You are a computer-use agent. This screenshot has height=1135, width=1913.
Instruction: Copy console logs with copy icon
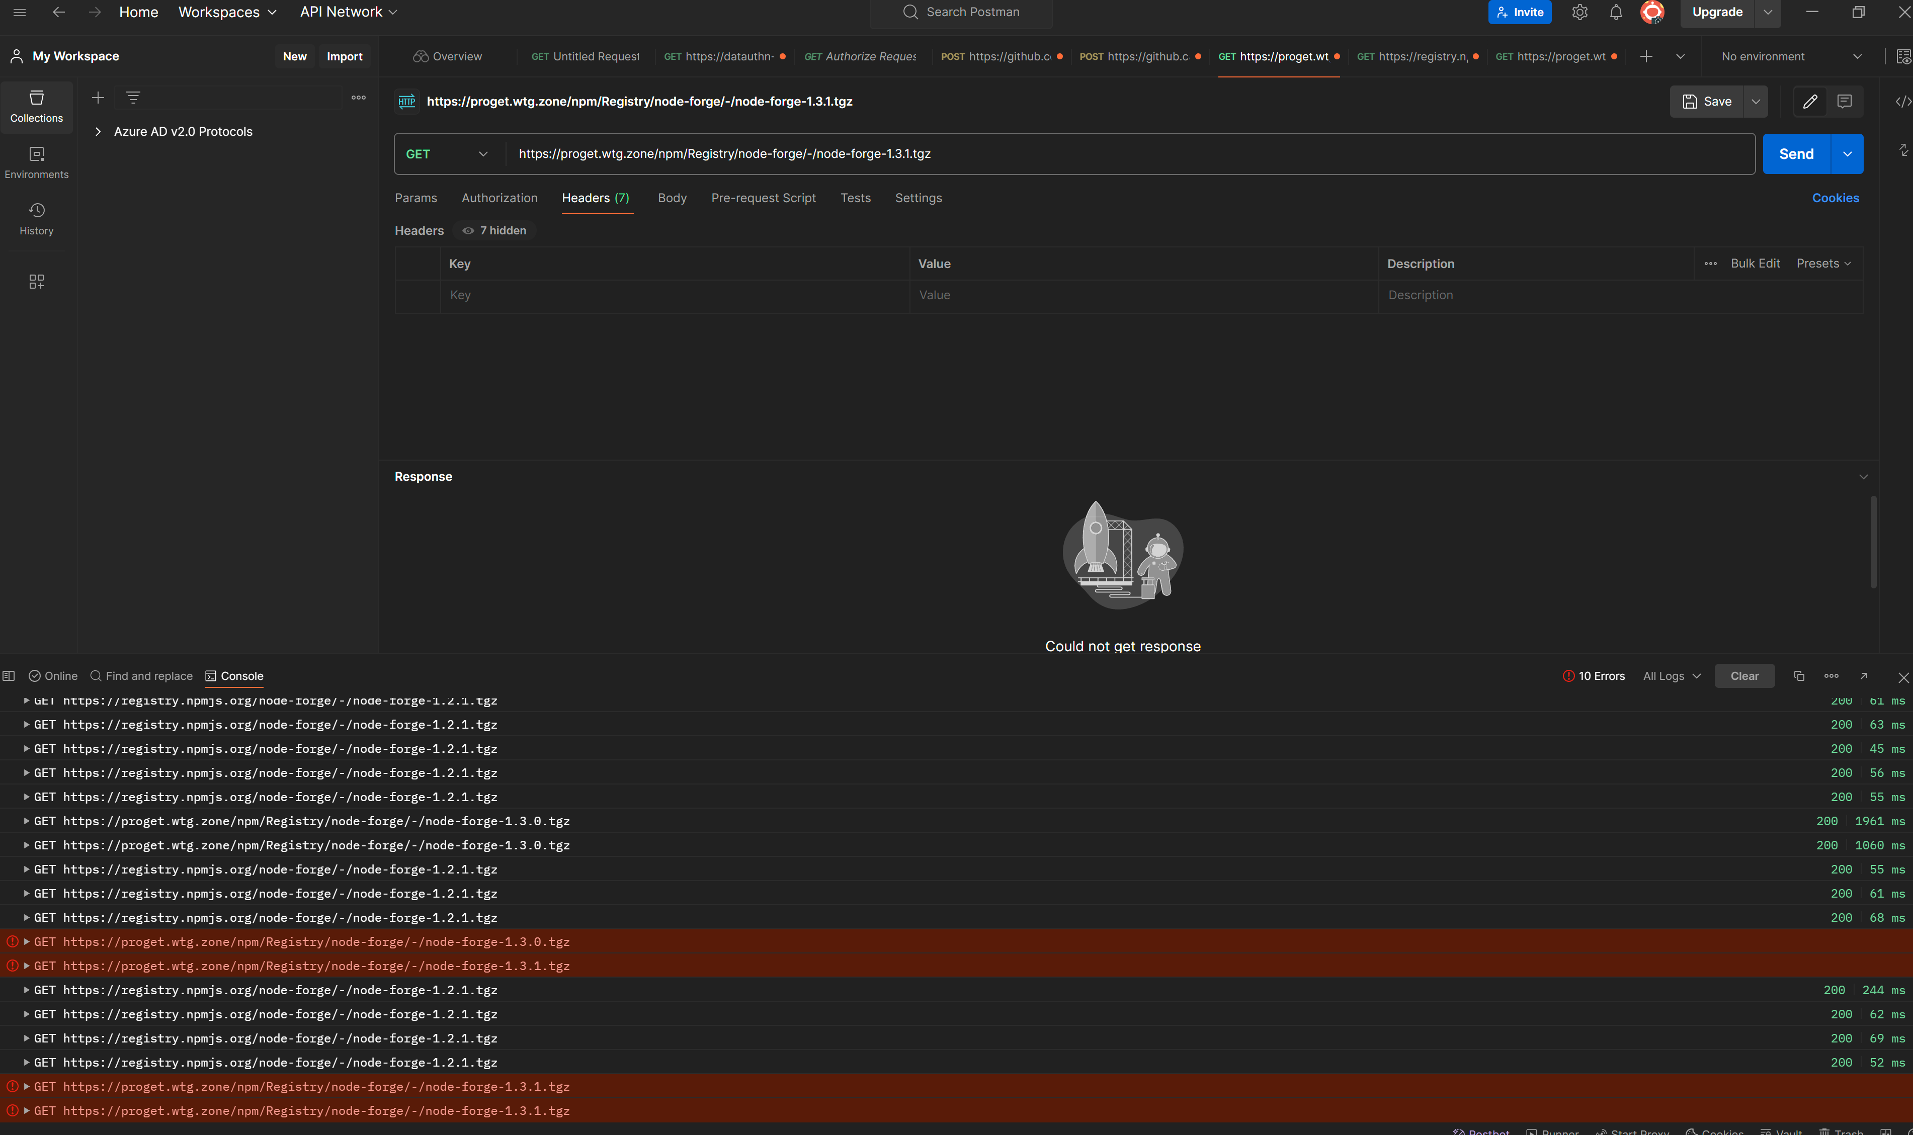pos(1799,676)
